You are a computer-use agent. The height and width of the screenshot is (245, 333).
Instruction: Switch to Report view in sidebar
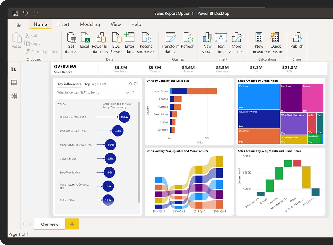14,69
